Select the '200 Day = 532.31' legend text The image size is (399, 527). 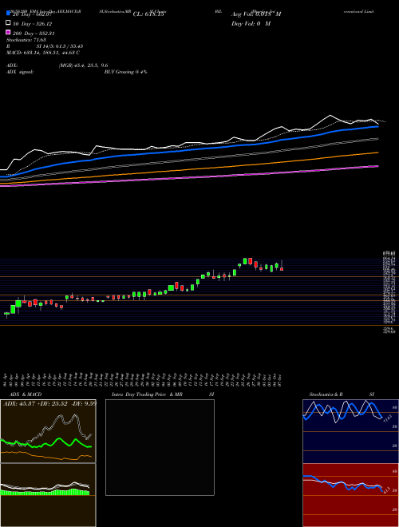(x=34, y=34)
